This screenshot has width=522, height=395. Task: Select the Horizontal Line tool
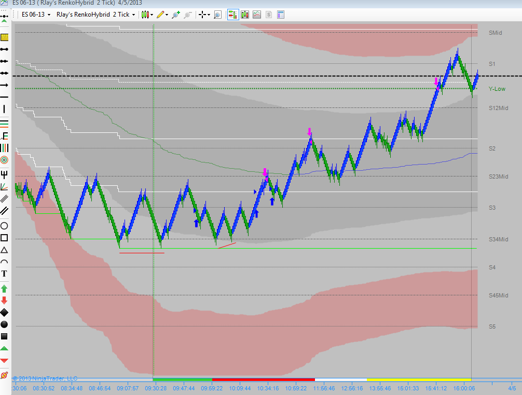point(4,97)
